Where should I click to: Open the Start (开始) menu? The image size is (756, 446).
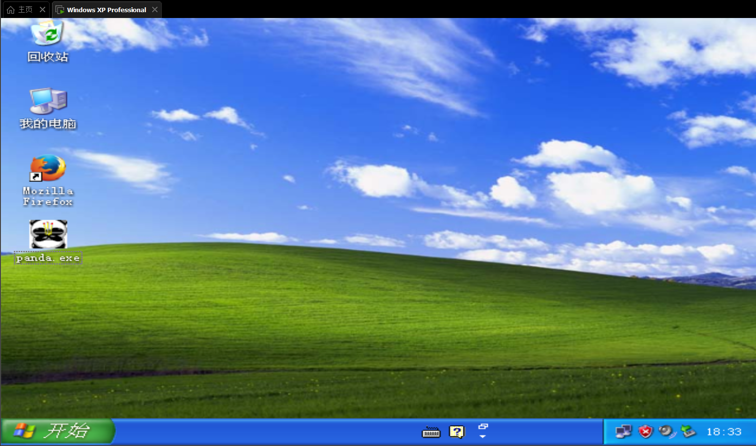(x=57, y=431)
